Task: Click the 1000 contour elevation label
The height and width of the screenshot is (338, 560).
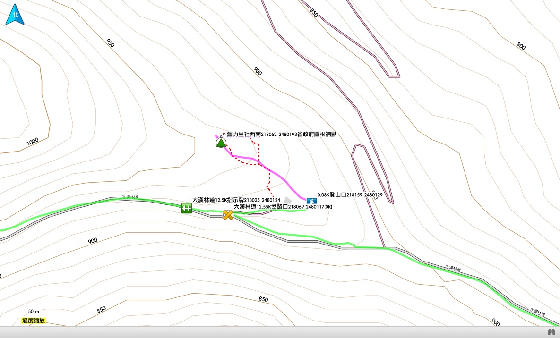Action: [33, 142]
